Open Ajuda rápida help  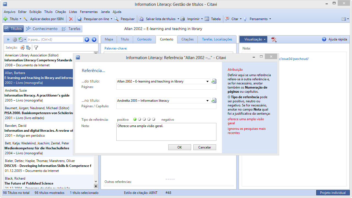point(334,39)
